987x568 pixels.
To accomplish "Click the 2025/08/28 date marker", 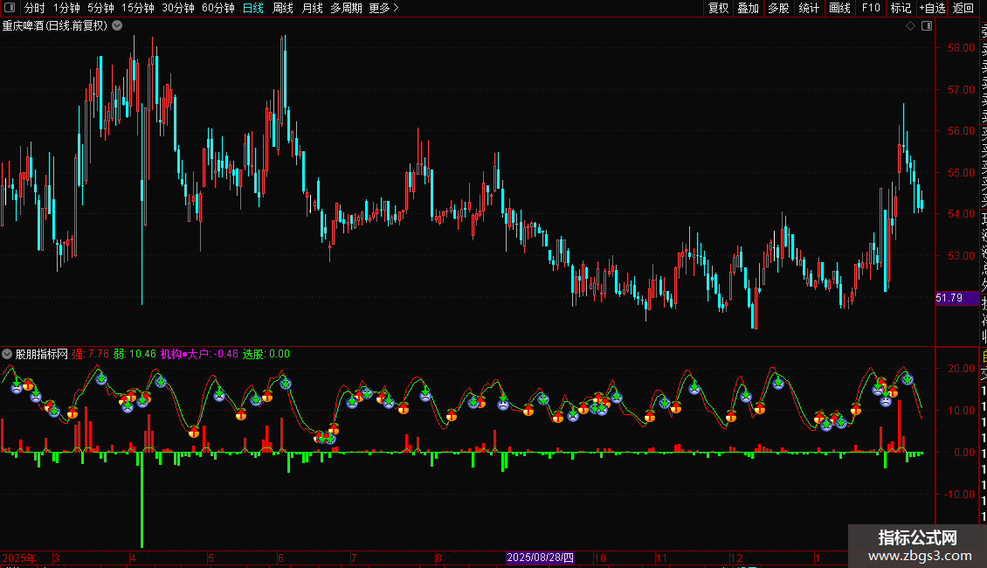I will 540,558.
